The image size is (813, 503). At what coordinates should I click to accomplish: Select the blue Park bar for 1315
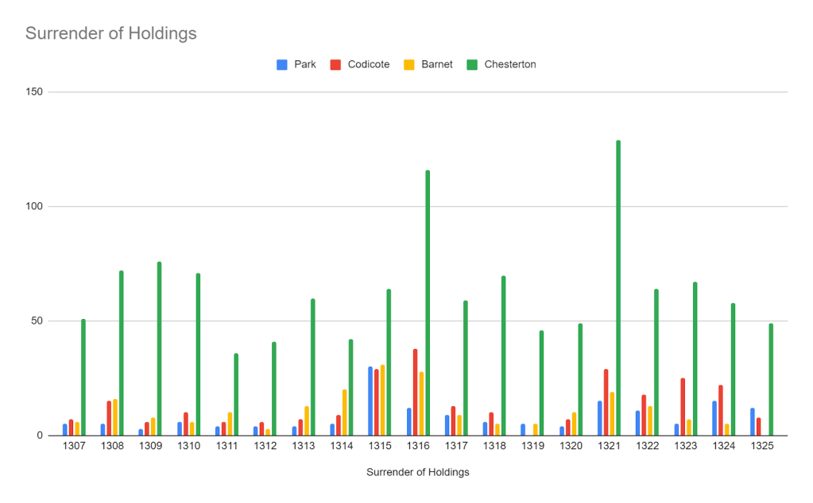click(370, 401)
